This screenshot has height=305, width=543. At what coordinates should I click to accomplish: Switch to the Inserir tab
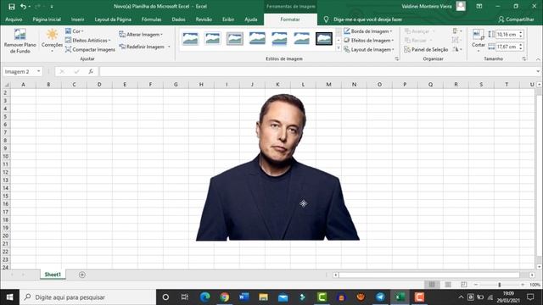(77, 19)
